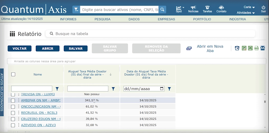
Task: Expand the Carla user dropdown
Action: tap(249, 7)
